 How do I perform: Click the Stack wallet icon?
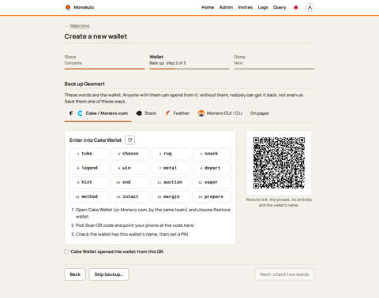pyautogui.click(x=139, y=114)
